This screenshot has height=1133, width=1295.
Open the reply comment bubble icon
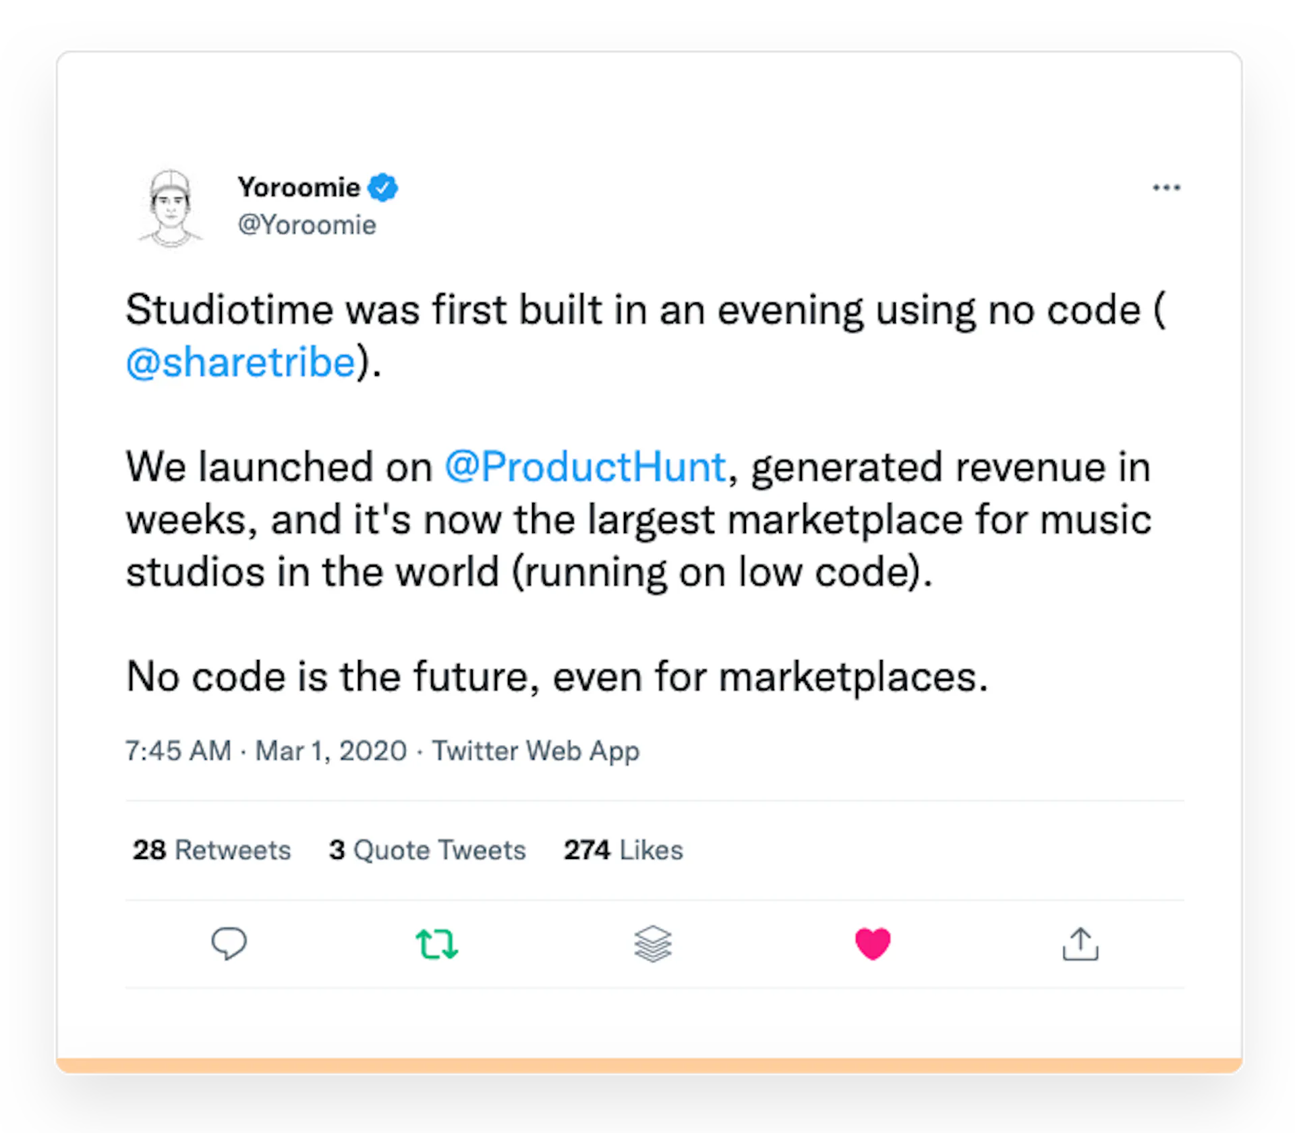pyautogui.click(x=230, y=944)
